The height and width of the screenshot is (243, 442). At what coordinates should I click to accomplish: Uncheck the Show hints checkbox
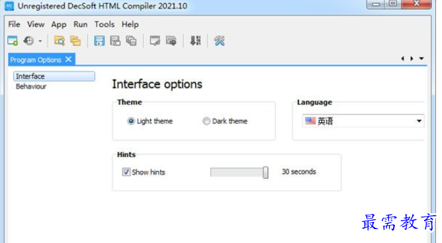pyautogui.click(x=126, y=172)
